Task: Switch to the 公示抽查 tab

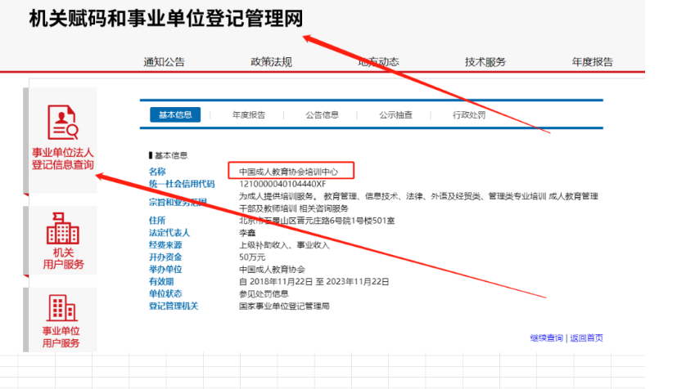Action: (395, 115)
